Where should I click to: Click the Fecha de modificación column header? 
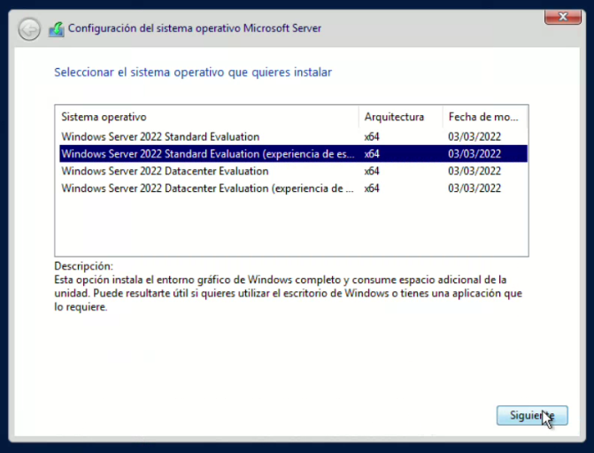coord(482,117)
